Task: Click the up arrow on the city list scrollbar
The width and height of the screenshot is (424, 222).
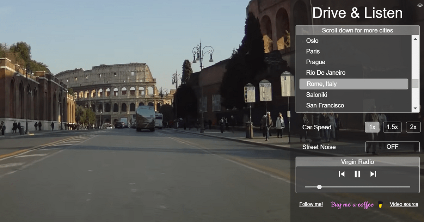Action: tap(416, 38)
